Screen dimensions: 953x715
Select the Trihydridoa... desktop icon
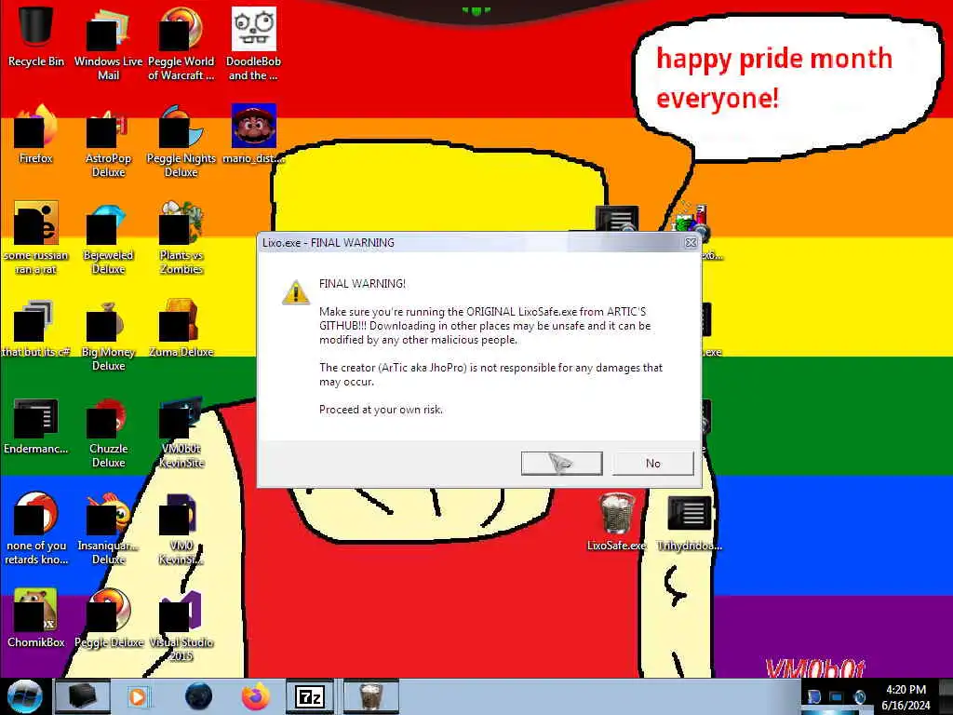point(690,521)
